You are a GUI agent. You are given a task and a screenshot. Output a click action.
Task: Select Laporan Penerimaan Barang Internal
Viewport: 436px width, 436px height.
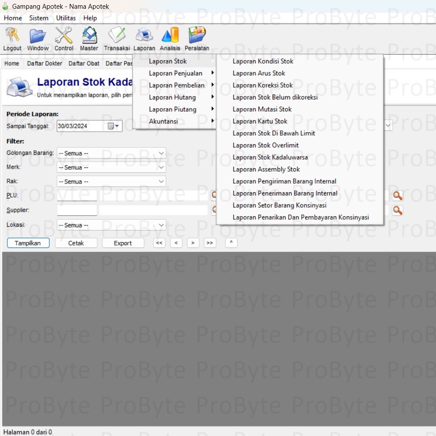(300, 193)
